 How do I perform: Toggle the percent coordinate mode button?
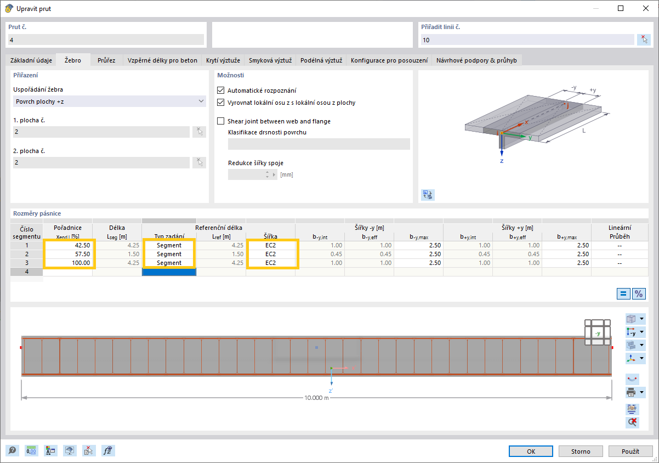pyautogui.click(x=639, y=293)
